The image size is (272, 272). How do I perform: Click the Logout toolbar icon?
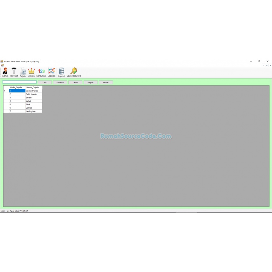pos(61,72)
